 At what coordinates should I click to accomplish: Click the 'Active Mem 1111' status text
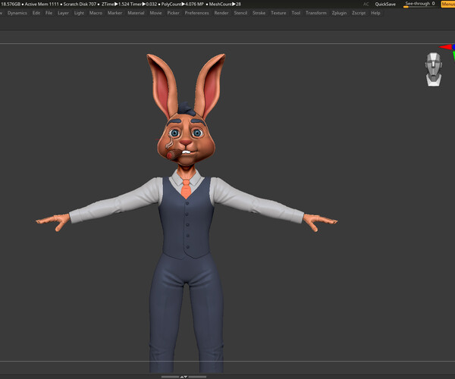coord(42,4)
